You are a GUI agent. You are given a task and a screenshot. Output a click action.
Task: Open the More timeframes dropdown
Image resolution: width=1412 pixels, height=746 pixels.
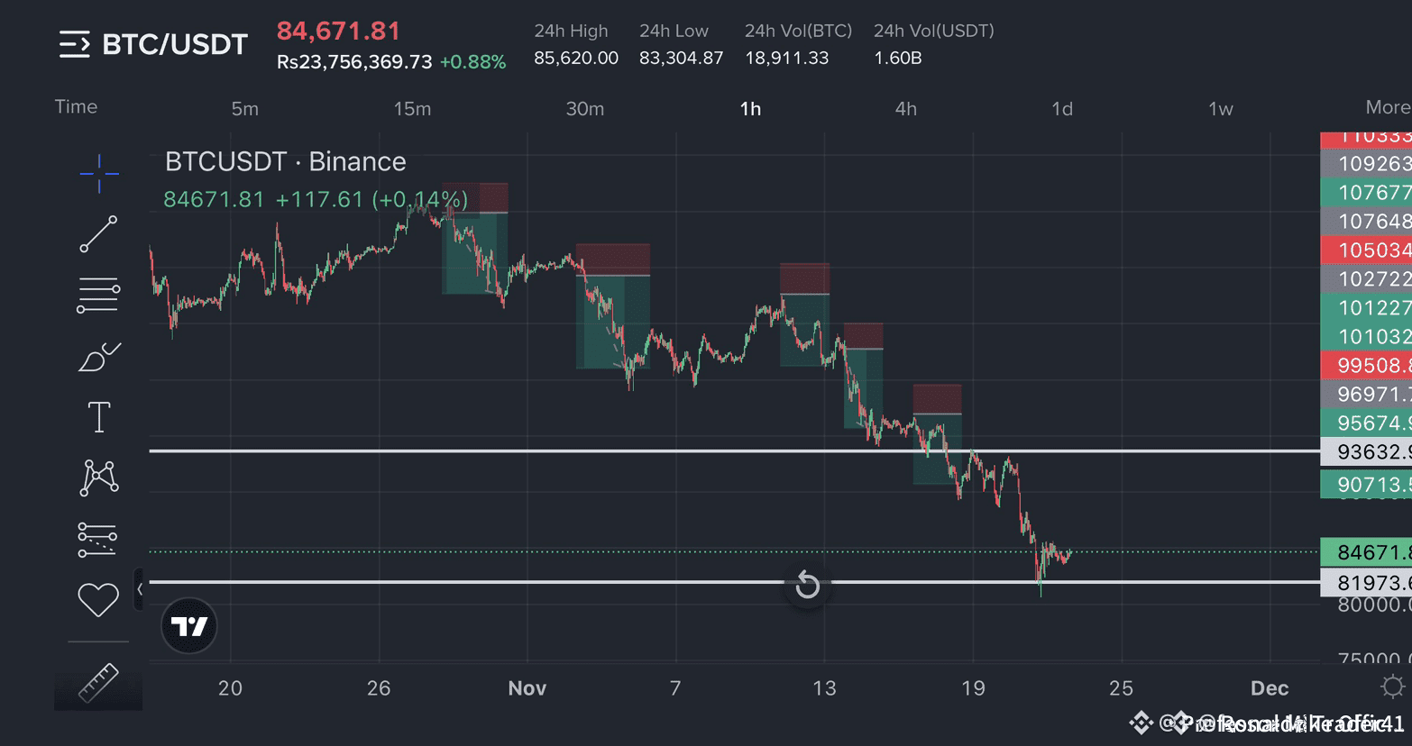(x=1388, y=107)
